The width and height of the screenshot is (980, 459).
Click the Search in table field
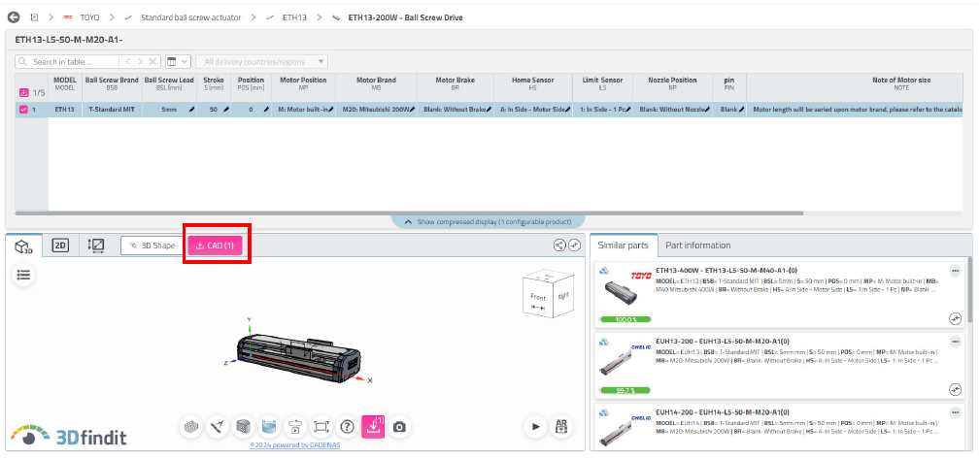[x=73, y=61]
